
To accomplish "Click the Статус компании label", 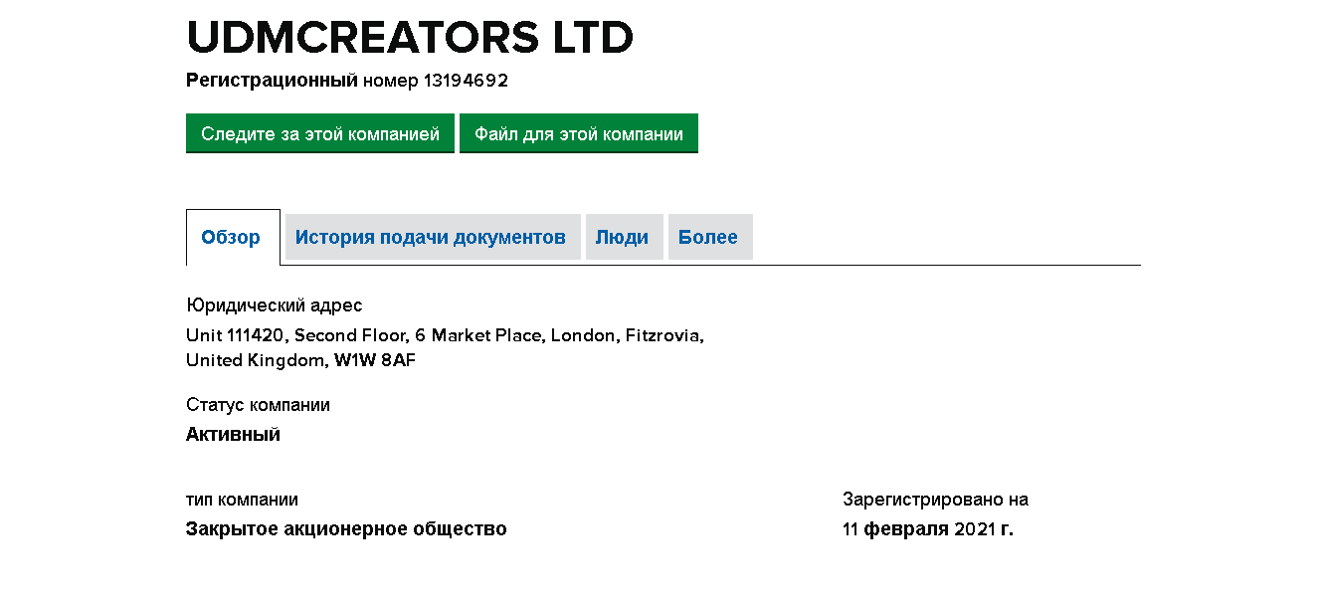I will [x=258, y=405].
